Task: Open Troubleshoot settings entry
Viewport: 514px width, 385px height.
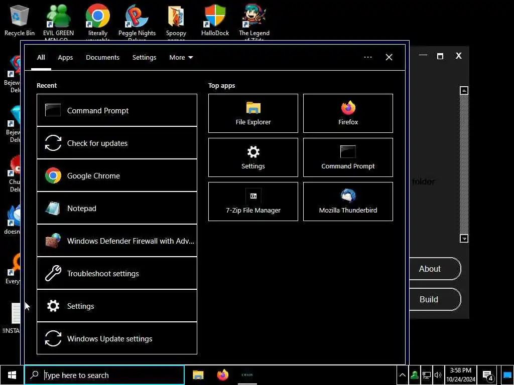Action: (x=116, y=273)
